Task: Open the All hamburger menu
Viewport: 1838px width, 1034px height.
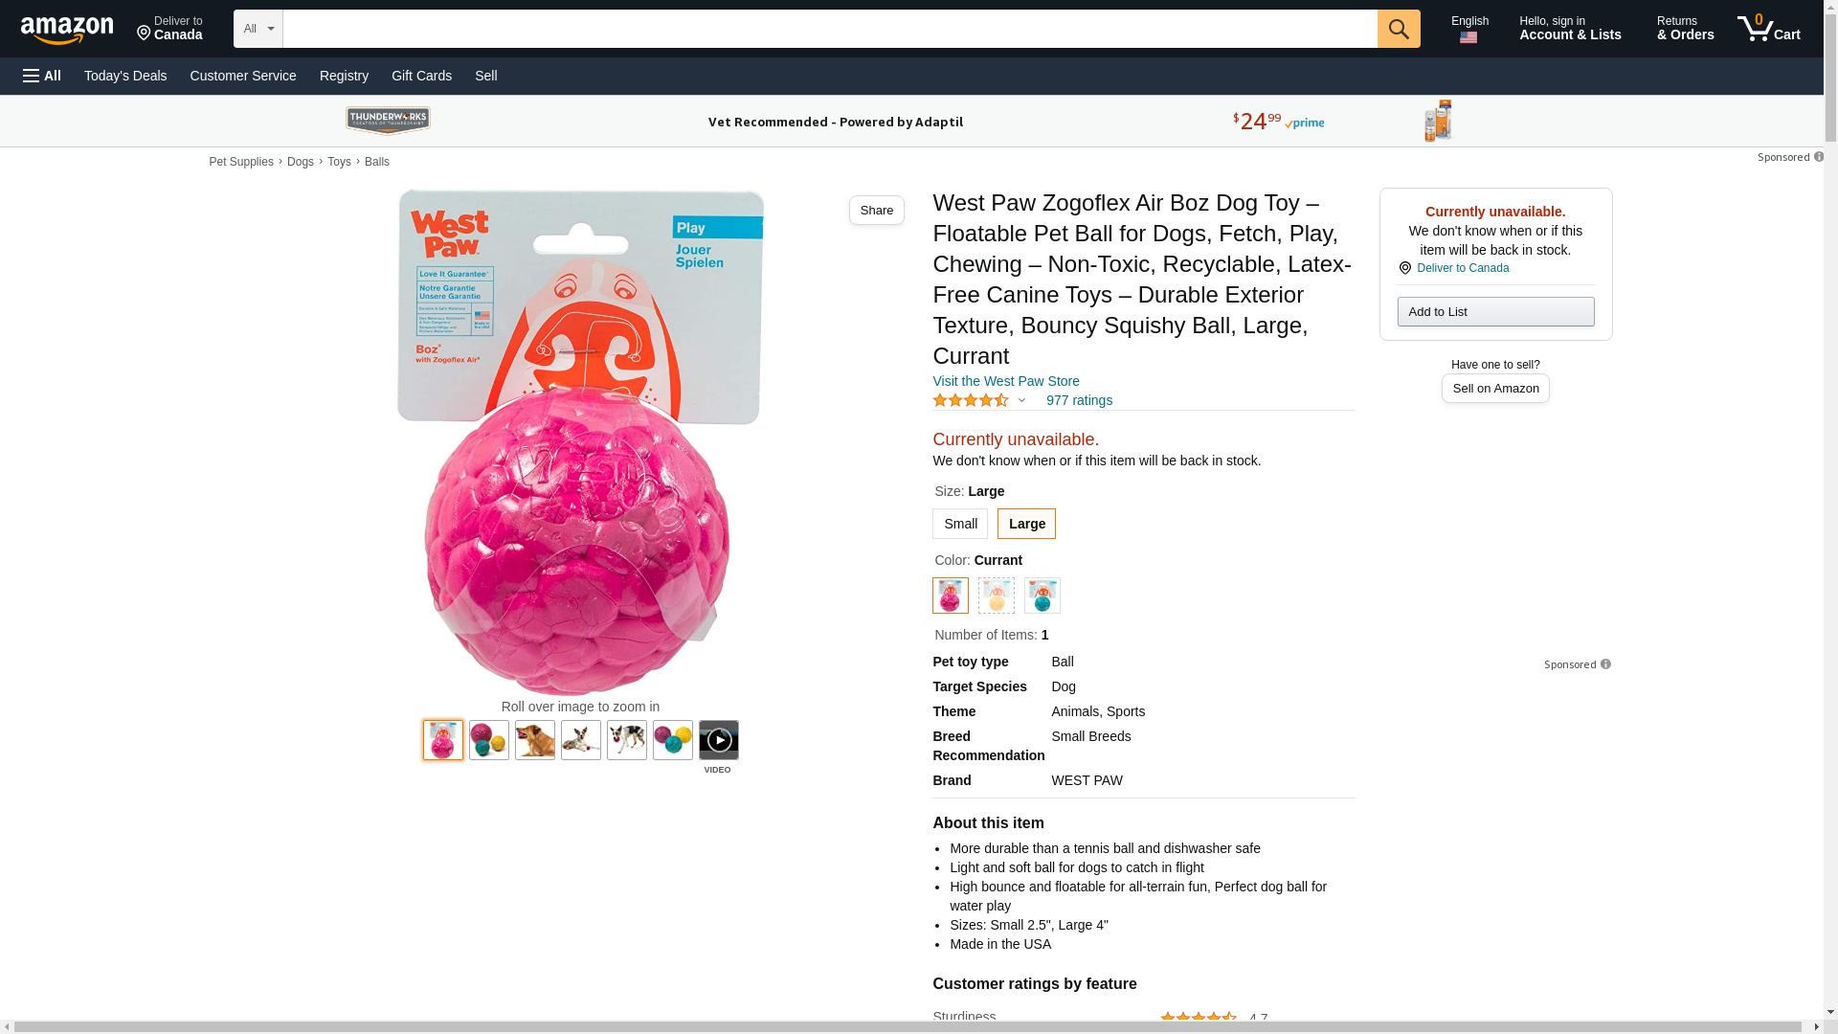Action: click(42, 76)
